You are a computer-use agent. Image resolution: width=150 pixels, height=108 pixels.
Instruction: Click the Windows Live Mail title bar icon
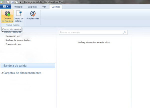(x=2, y=2)
